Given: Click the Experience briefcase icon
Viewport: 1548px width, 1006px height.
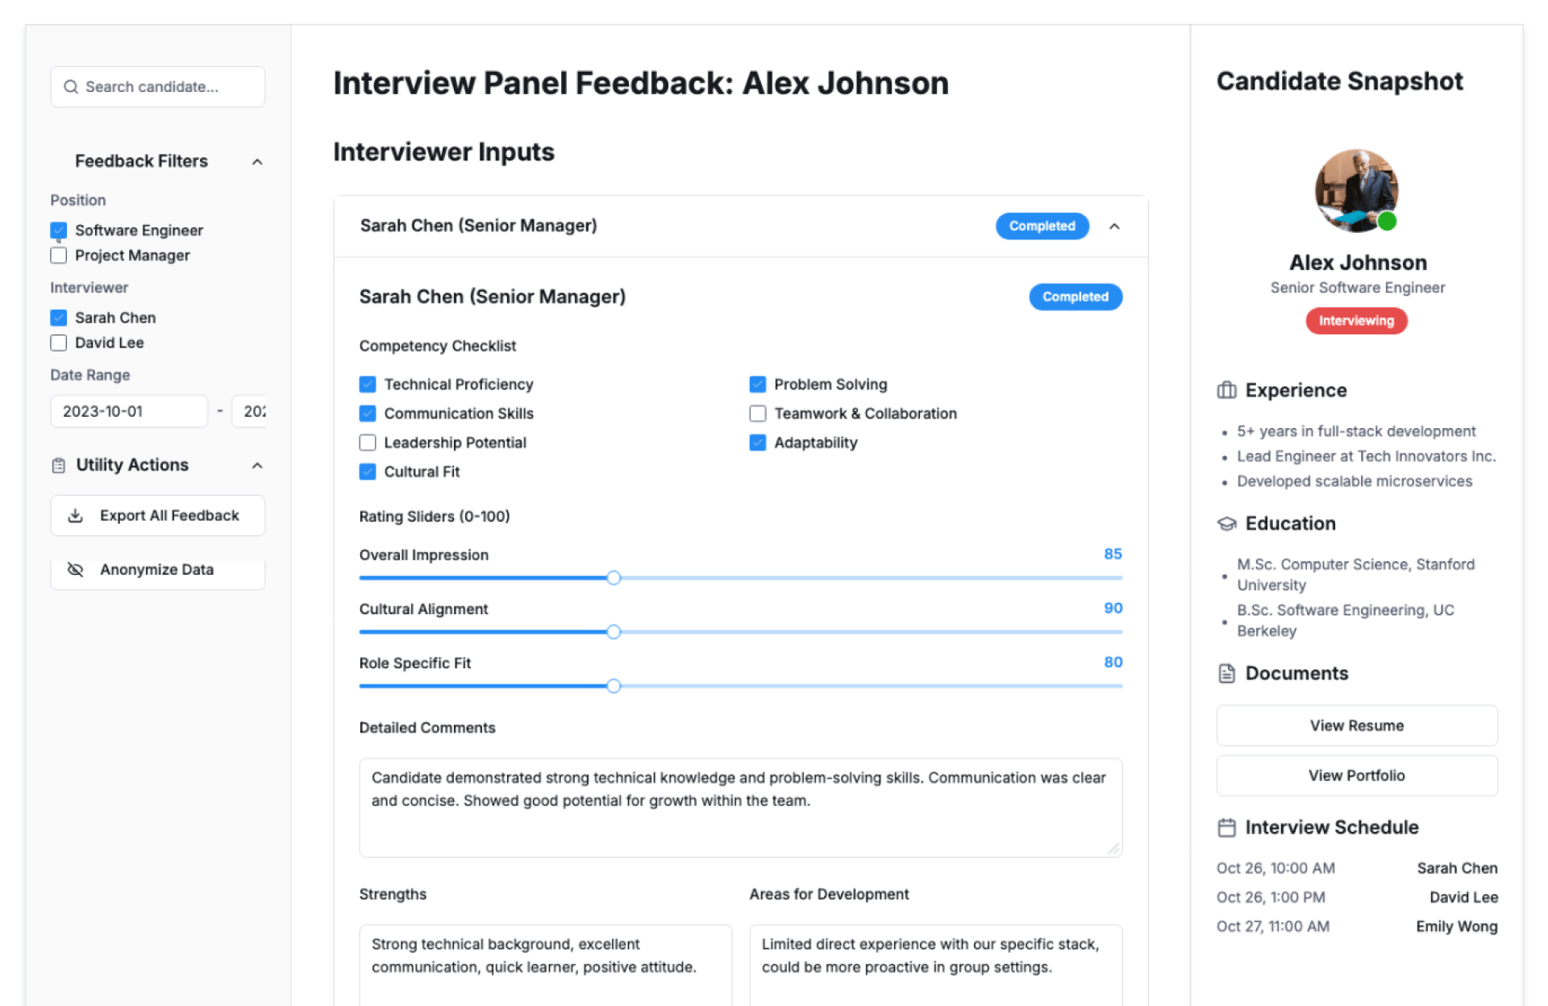Looking at the screenshot, I should coord(1226,391).
